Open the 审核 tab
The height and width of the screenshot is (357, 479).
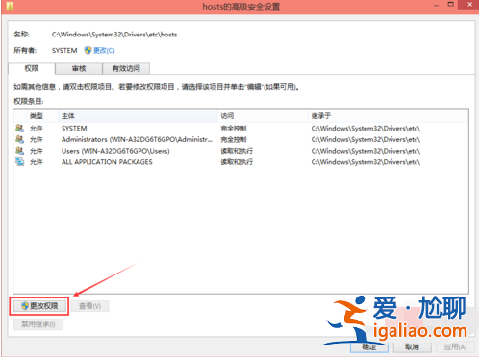click(x=79, y=68)
